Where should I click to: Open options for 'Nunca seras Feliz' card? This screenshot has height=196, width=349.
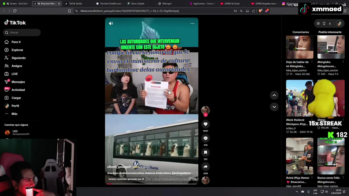(343, 178)
